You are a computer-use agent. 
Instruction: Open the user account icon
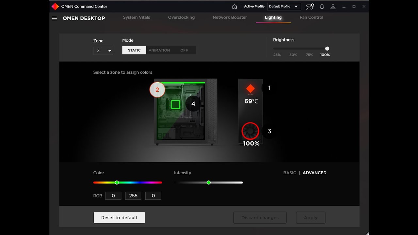333,7
